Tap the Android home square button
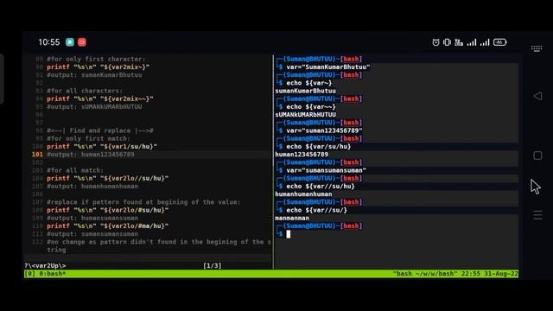This screenshot has height=311, width=553. [x=537, y=155]
